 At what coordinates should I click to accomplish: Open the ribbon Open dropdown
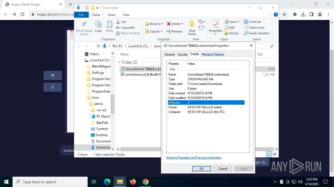coord(232,22)
